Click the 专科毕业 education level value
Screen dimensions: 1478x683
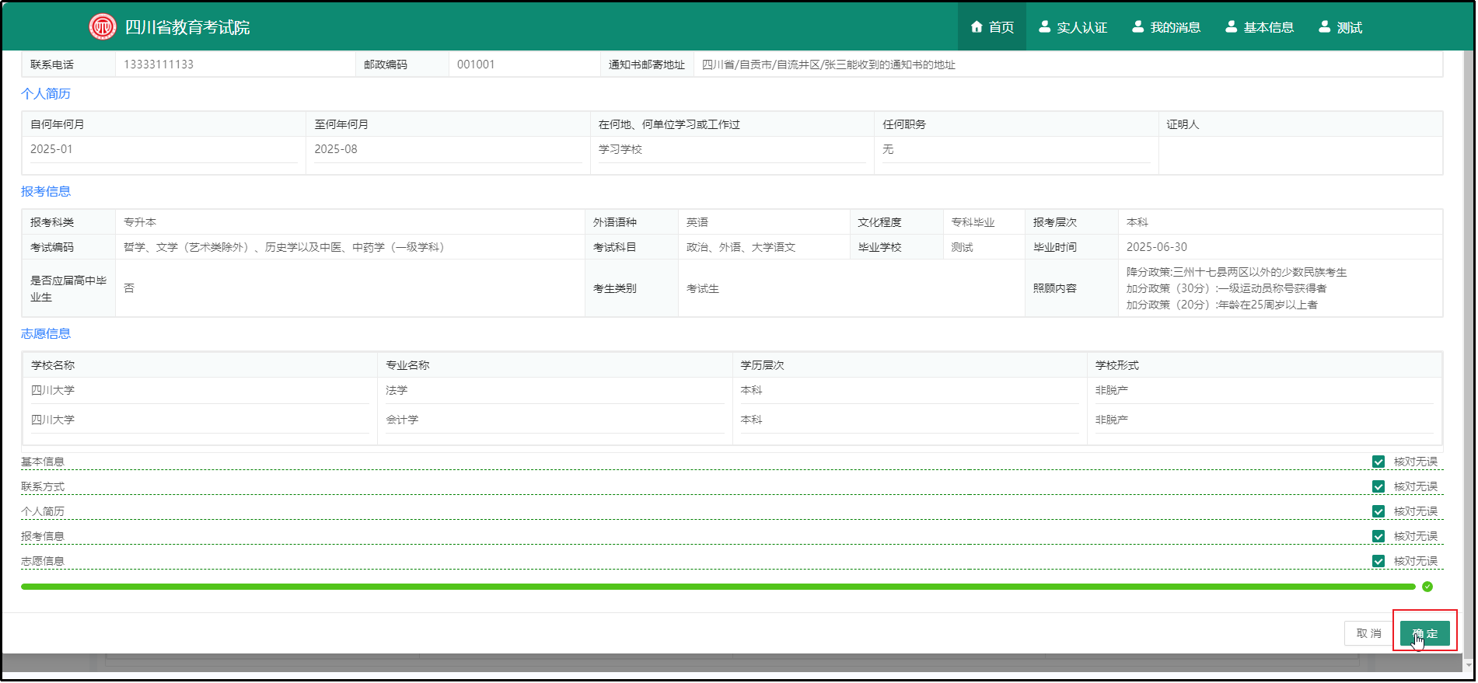973,222
